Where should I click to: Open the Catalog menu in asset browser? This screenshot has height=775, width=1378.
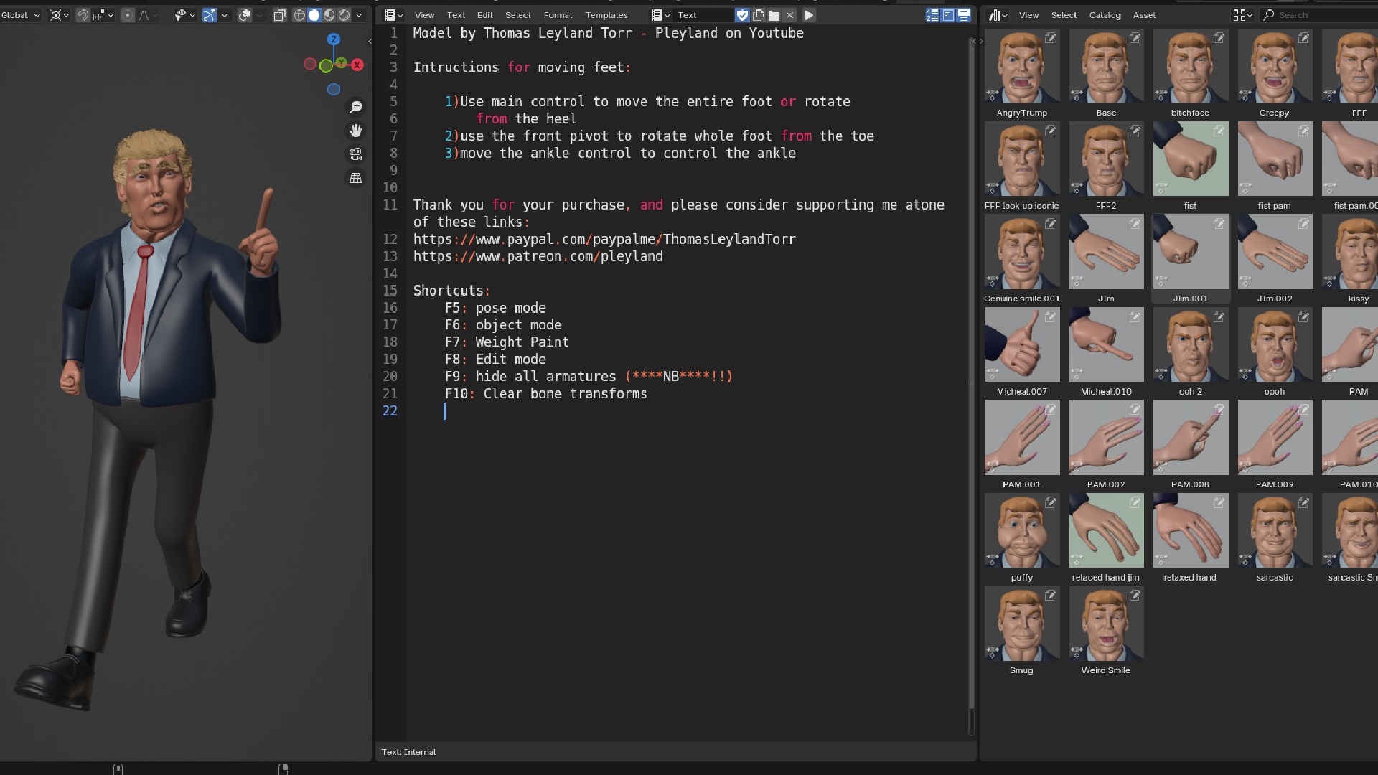(x=1105, y=15)
